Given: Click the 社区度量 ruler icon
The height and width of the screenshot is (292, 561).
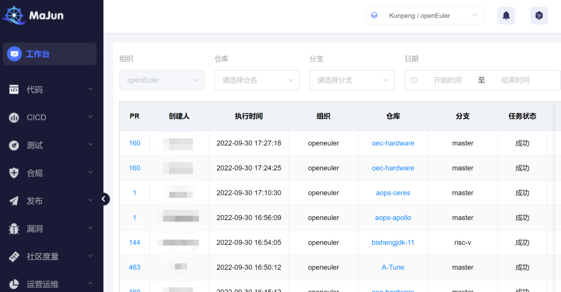Looking at the screenshot, I should 14,257.
